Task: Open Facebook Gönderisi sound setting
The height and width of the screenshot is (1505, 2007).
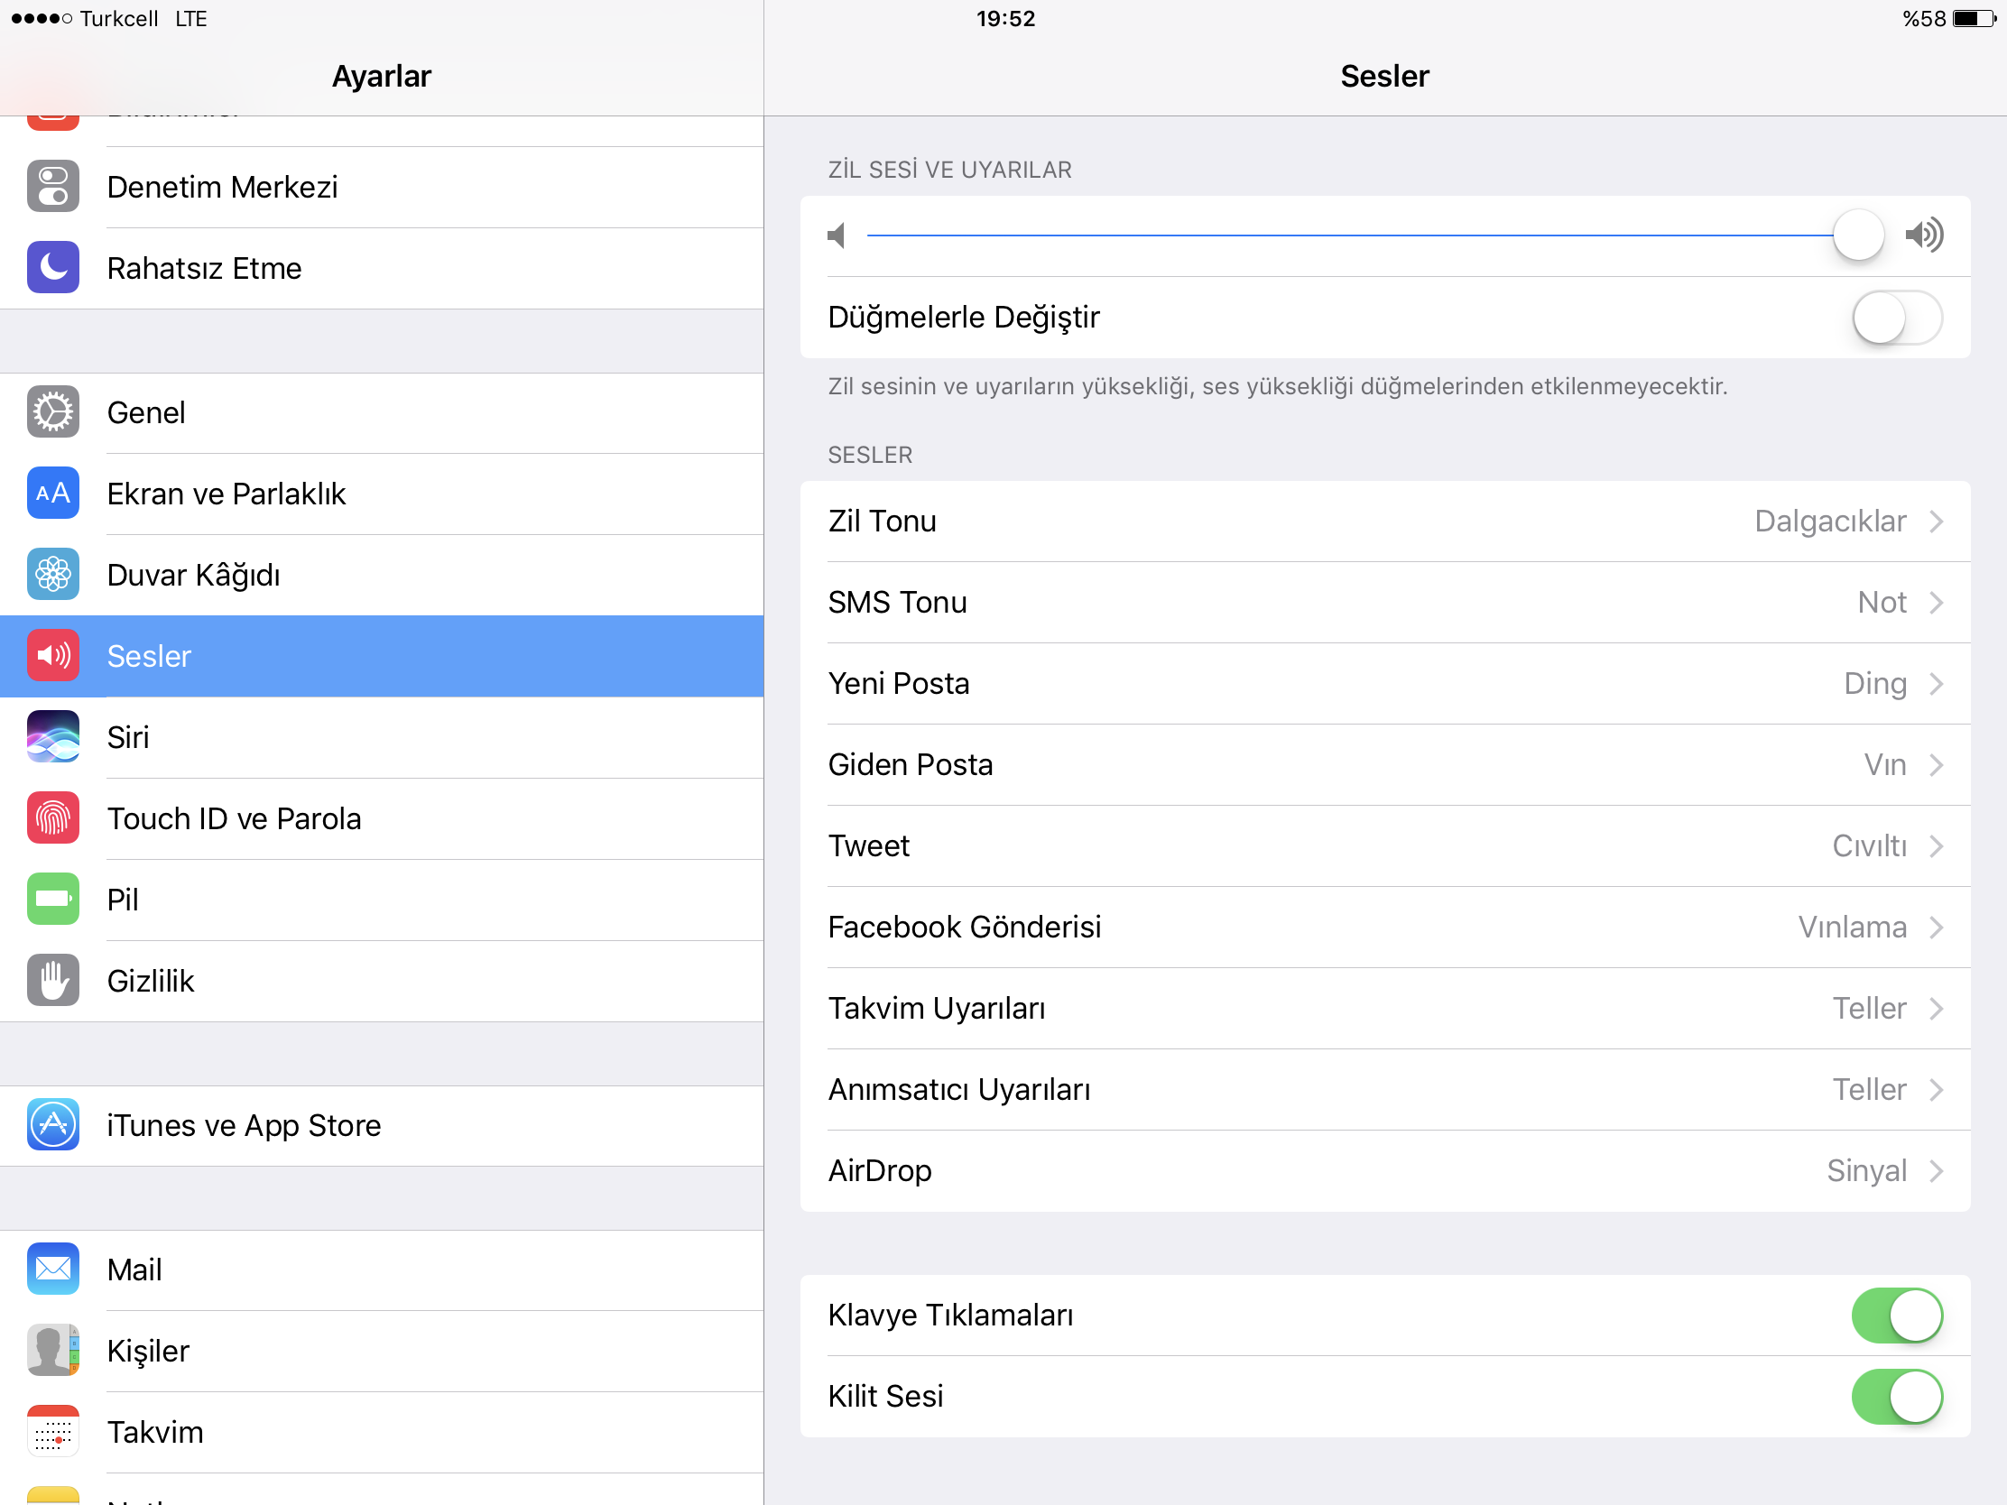Action: pos(1385,928)
